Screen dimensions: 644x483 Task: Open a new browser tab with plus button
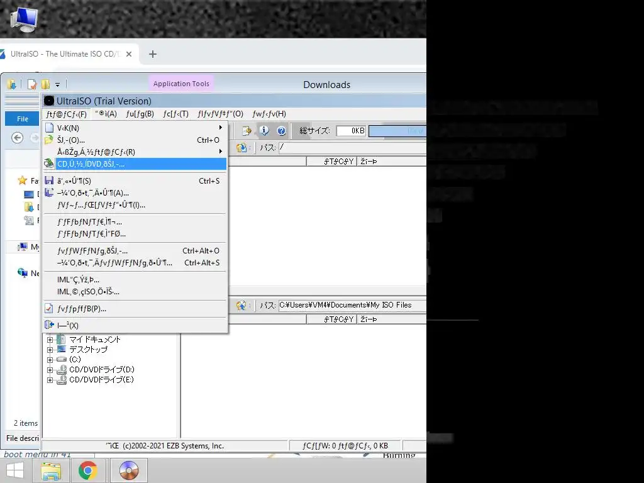pos(153,54)
